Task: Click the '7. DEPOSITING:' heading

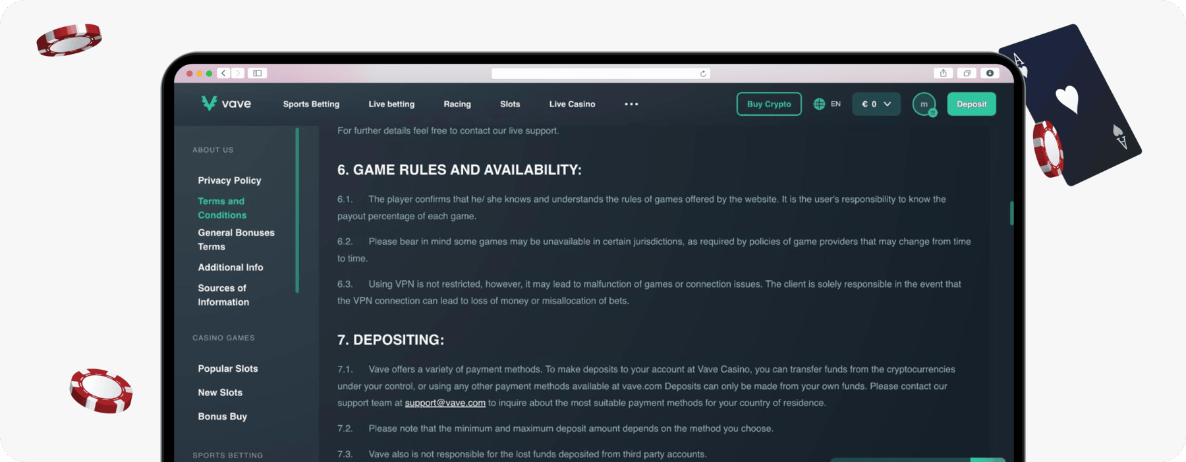Action: point(391,340)
